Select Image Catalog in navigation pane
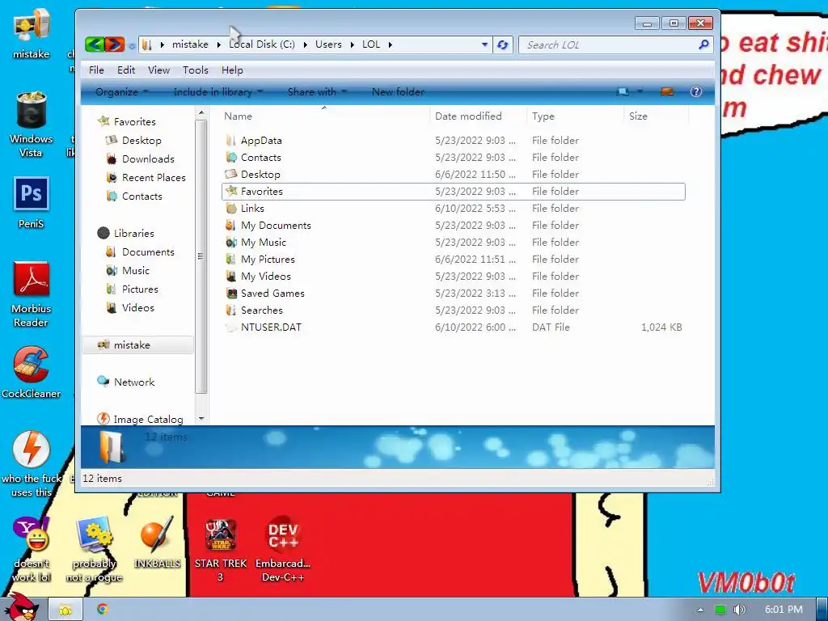The image size is (828, 621). (141, 420)
